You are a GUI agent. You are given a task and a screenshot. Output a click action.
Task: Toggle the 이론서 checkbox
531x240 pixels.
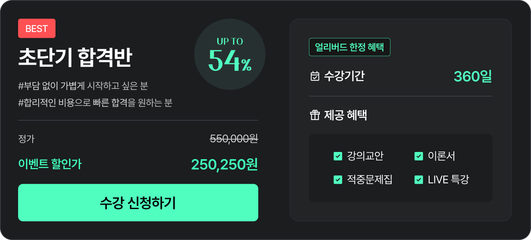(418, 156)
